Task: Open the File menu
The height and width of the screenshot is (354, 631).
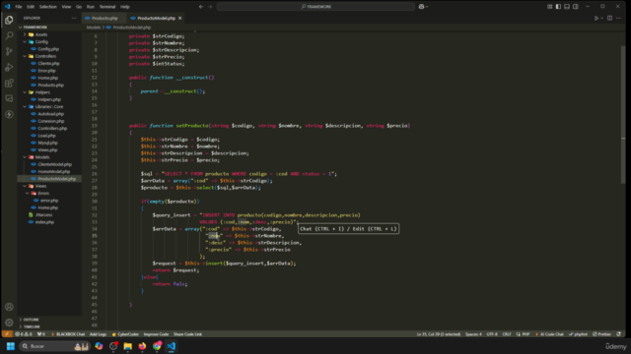Action: 19,7
